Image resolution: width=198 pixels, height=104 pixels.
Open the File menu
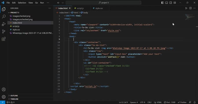click(8, 3)
